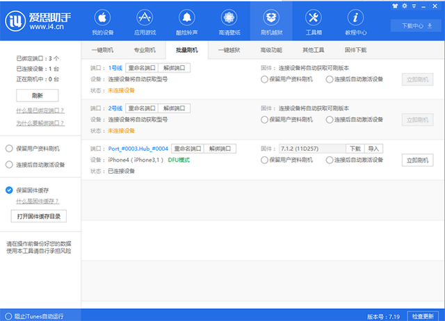This screenshot has width=445, height=321.
Task: Toggle 保留固件缓存 checkbox in sidebar
Action: pyautogui.click(x=9, y=190)
